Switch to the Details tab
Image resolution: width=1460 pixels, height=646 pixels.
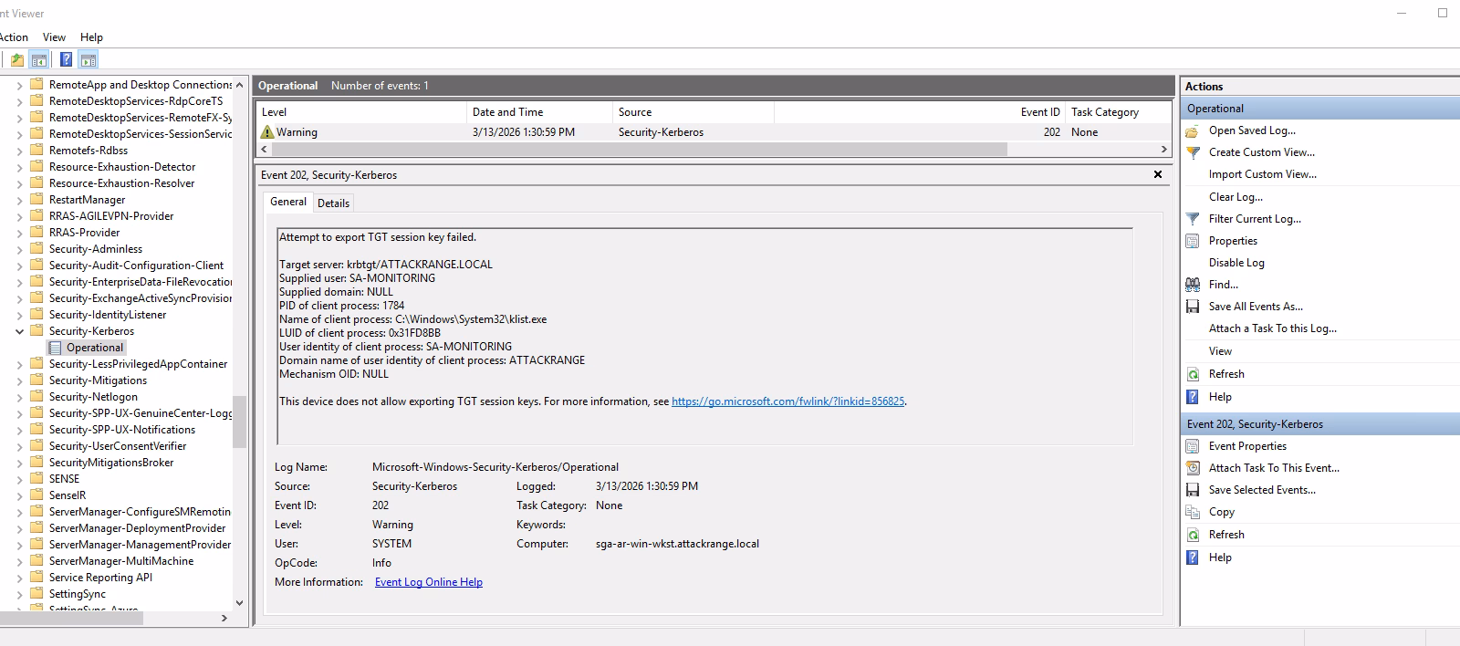(x=333, y=203)
